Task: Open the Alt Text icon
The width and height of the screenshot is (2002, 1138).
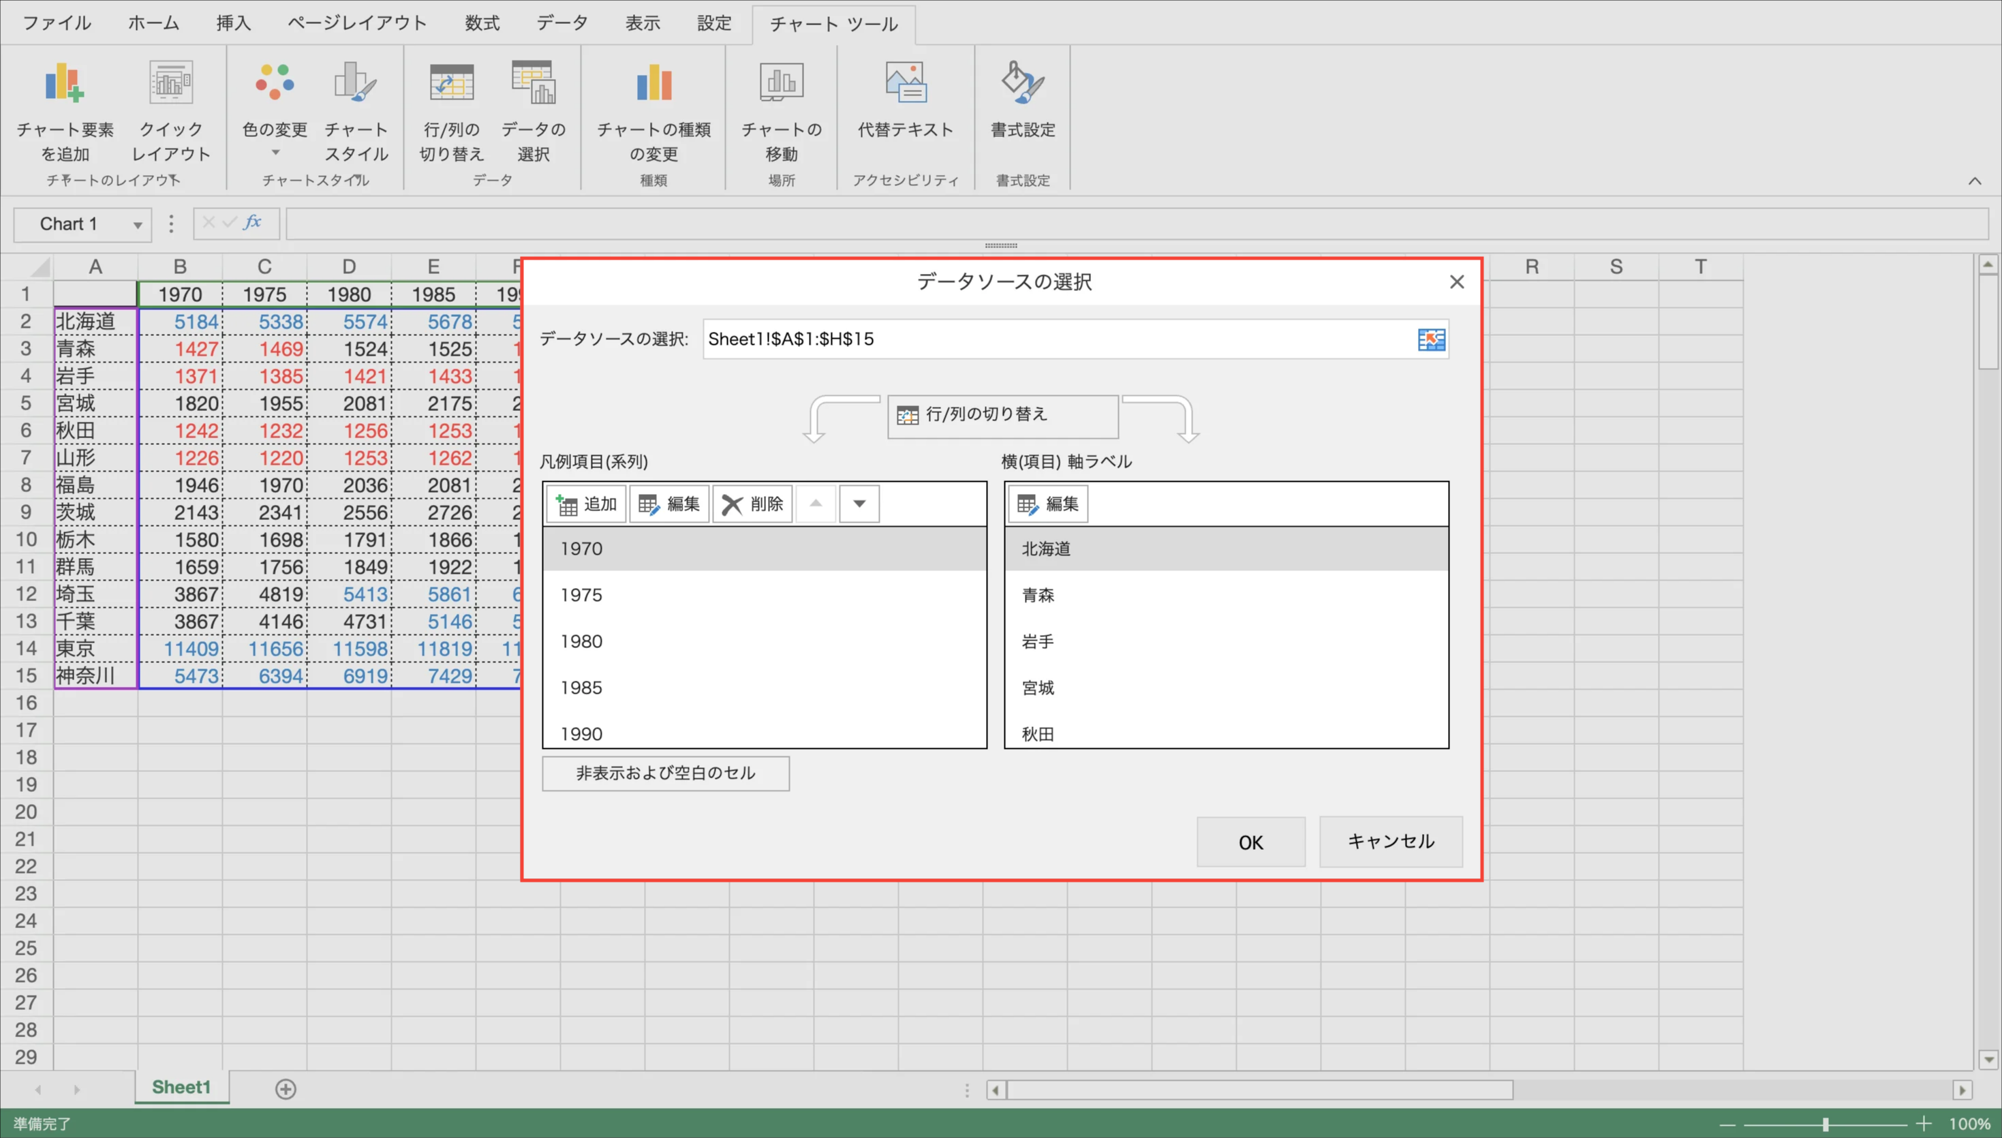Action: point(905,84)
